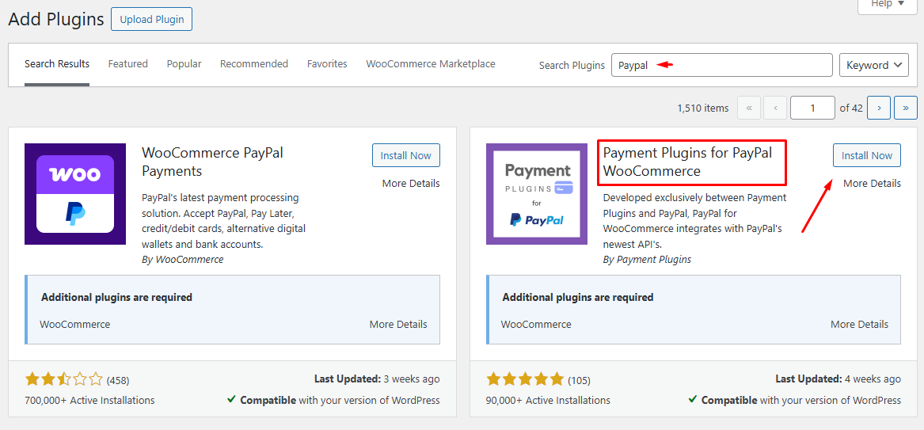Install WooCommerce PayPal Payments now
This screenshot has width=924, height=430.
(406, 155)
